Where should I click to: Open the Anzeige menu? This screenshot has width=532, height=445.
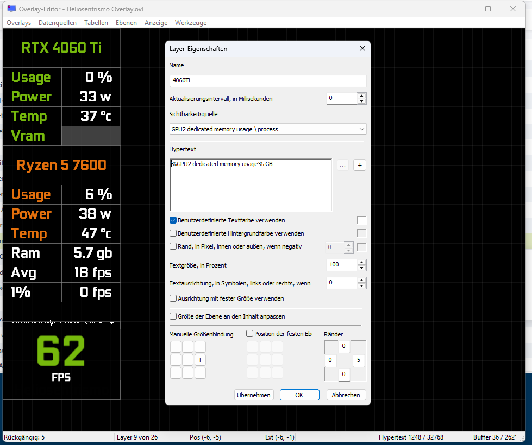[156, 23]
